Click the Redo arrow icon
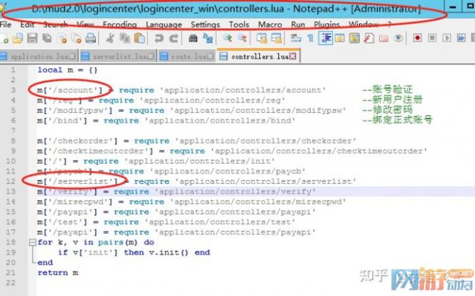475x296 pixels. 174,39
